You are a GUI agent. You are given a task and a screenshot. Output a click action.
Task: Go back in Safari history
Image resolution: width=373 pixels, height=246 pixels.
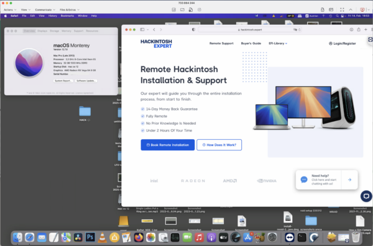pos(154,29)
